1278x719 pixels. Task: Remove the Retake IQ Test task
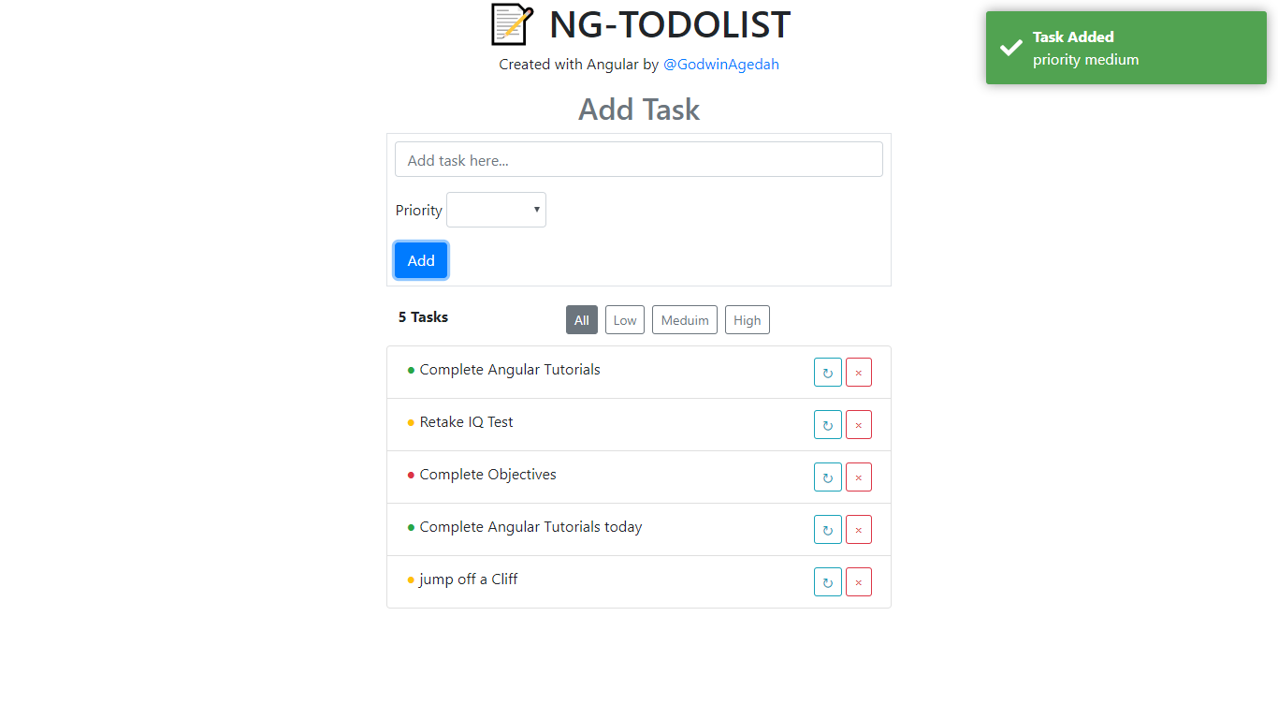859,425
